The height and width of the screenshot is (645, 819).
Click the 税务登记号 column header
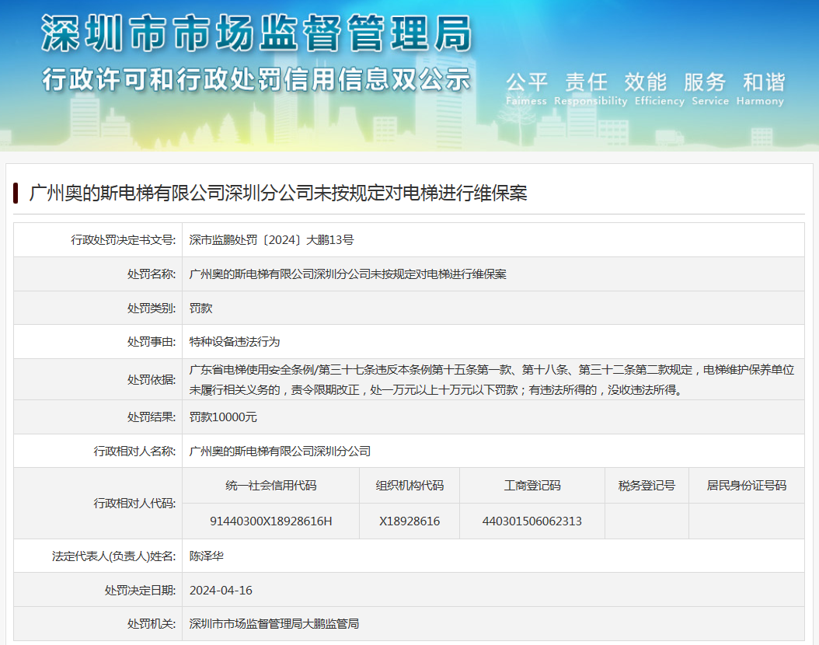pyautogui.click(x=646, y=486)
